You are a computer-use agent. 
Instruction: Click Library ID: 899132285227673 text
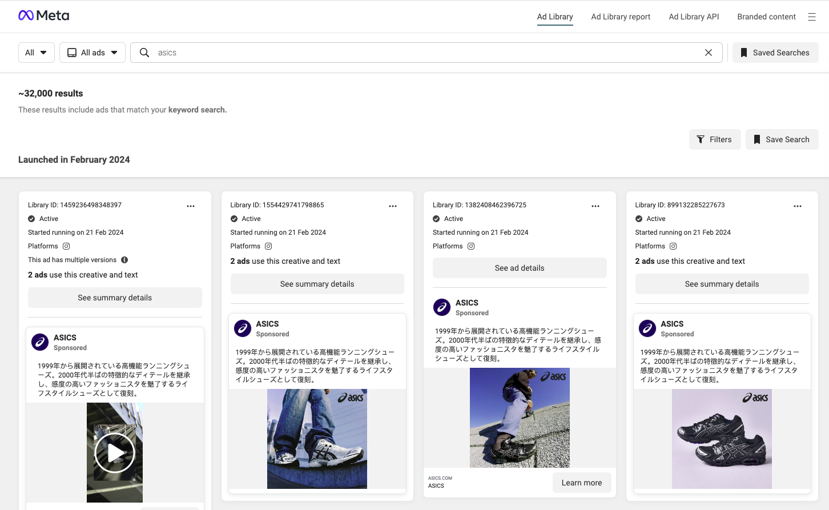pos(680,205)
